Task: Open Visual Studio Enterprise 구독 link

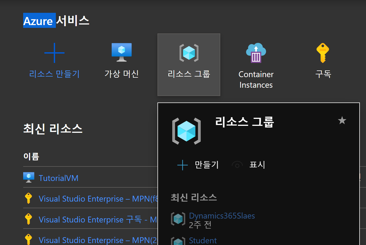Action: pyautogui.click(x=98, y=220)
